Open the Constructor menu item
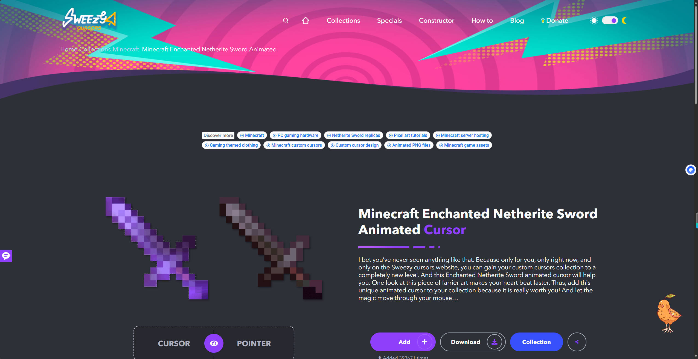 (x=436, y=20)
